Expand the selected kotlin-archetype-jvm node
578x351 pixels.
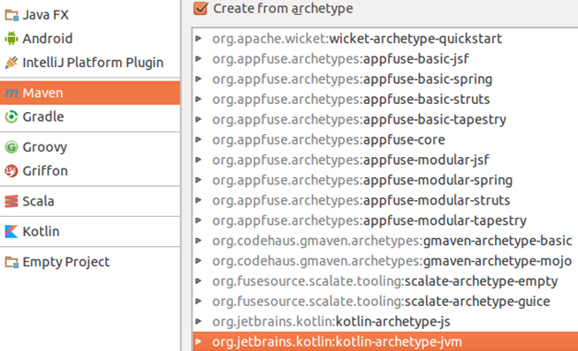tap(198, 342)
